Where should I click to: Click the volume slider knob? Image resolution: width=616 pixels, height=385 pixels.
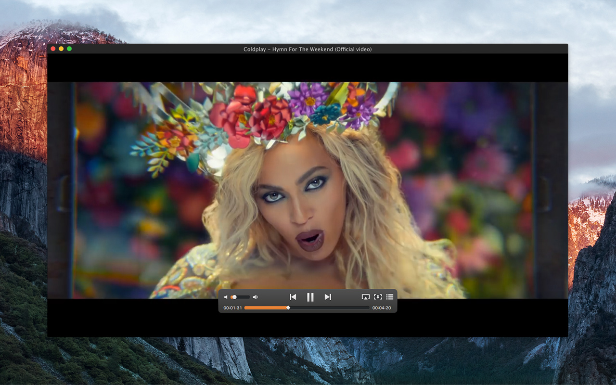[x=234, y=297]
